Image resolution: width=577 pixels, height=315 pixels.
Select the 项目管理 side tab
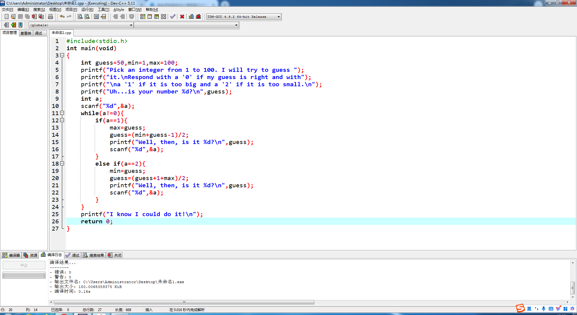click(10, 33)
